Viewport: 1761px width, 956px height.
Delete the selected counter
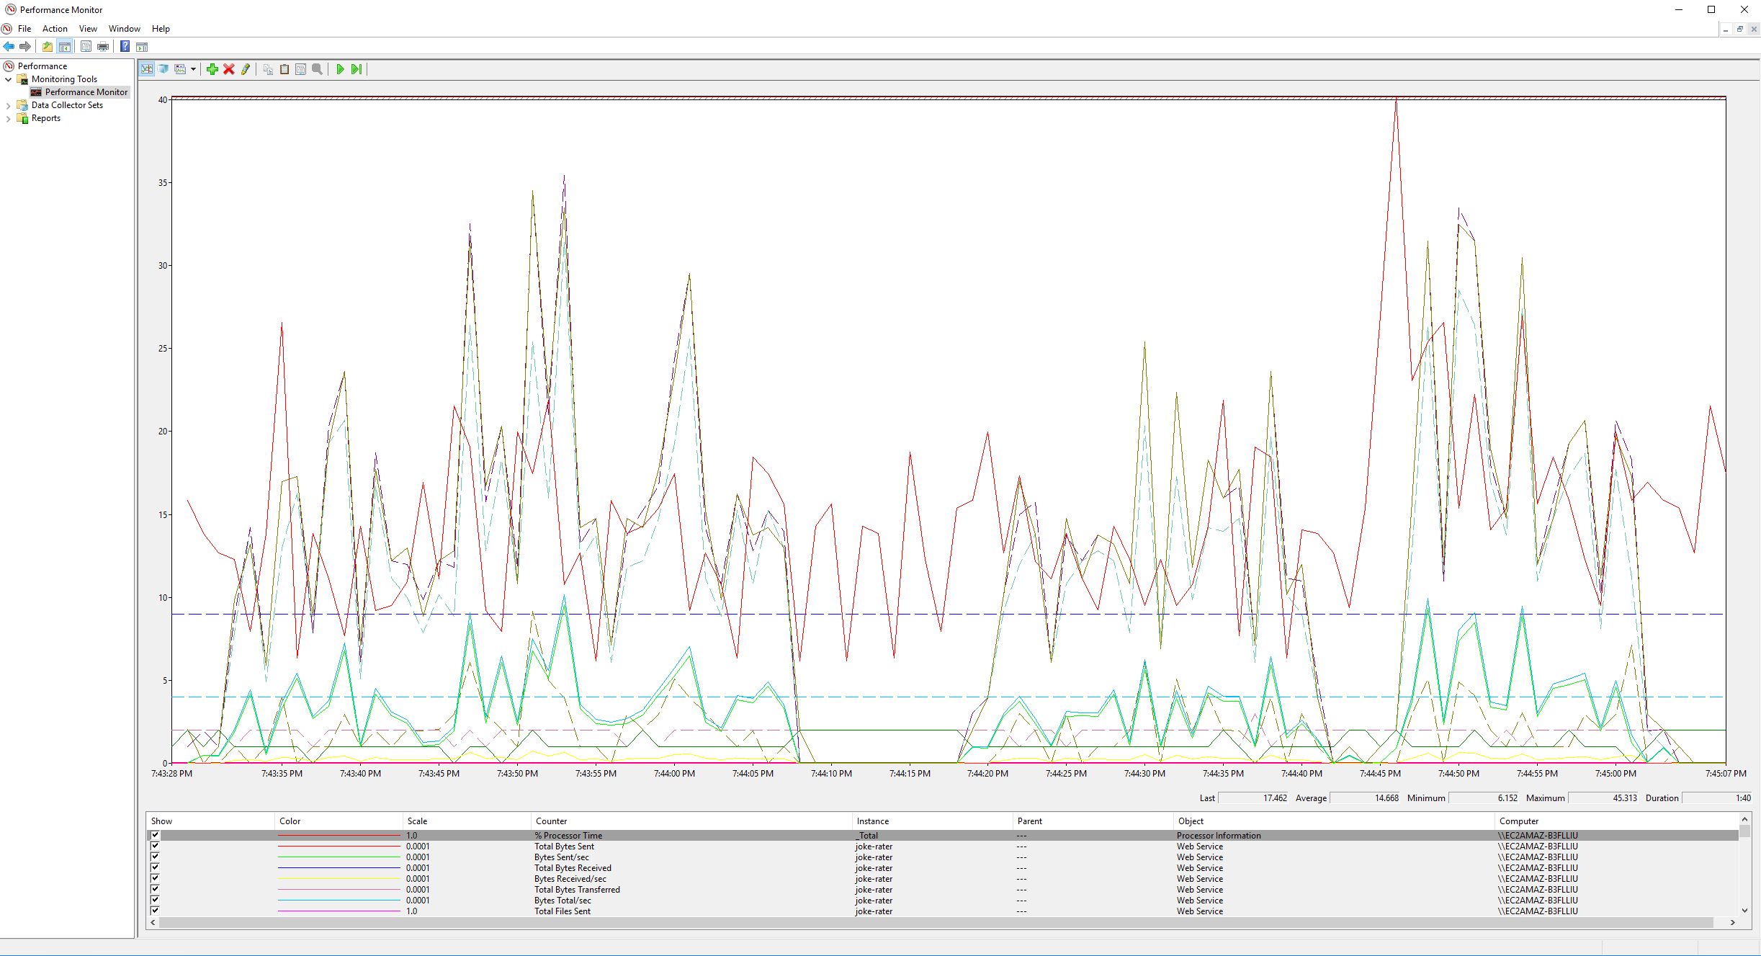[x=229, y=69]
